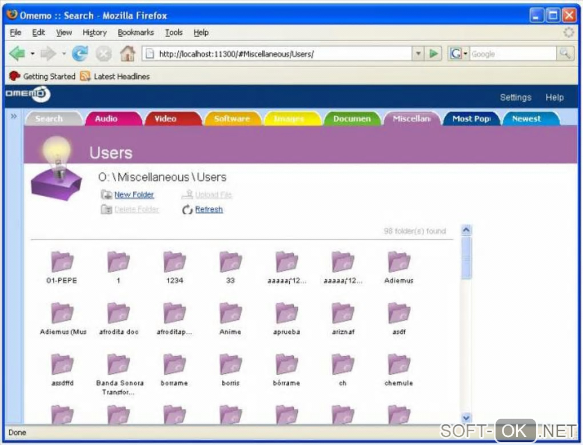Open the History menu

click(x=94, y=33)
